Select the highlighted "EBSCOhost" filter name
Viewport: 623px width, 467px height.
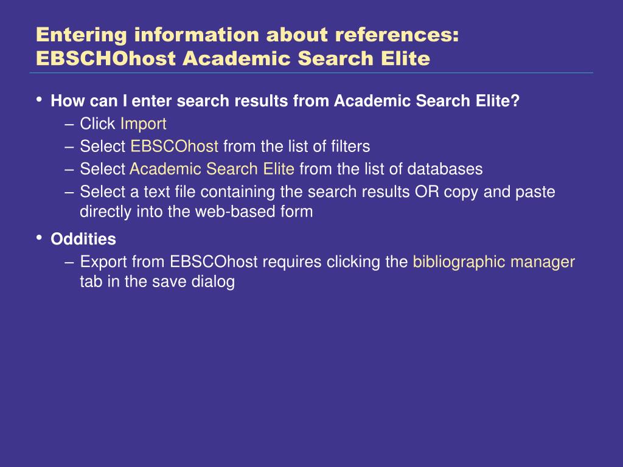click(x=174, y=146)
